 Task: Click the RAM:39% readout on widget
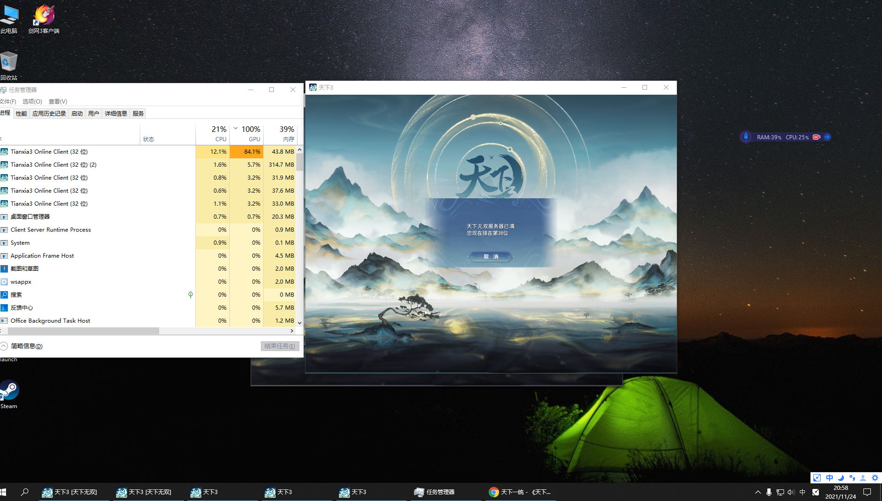pos(769,137)
